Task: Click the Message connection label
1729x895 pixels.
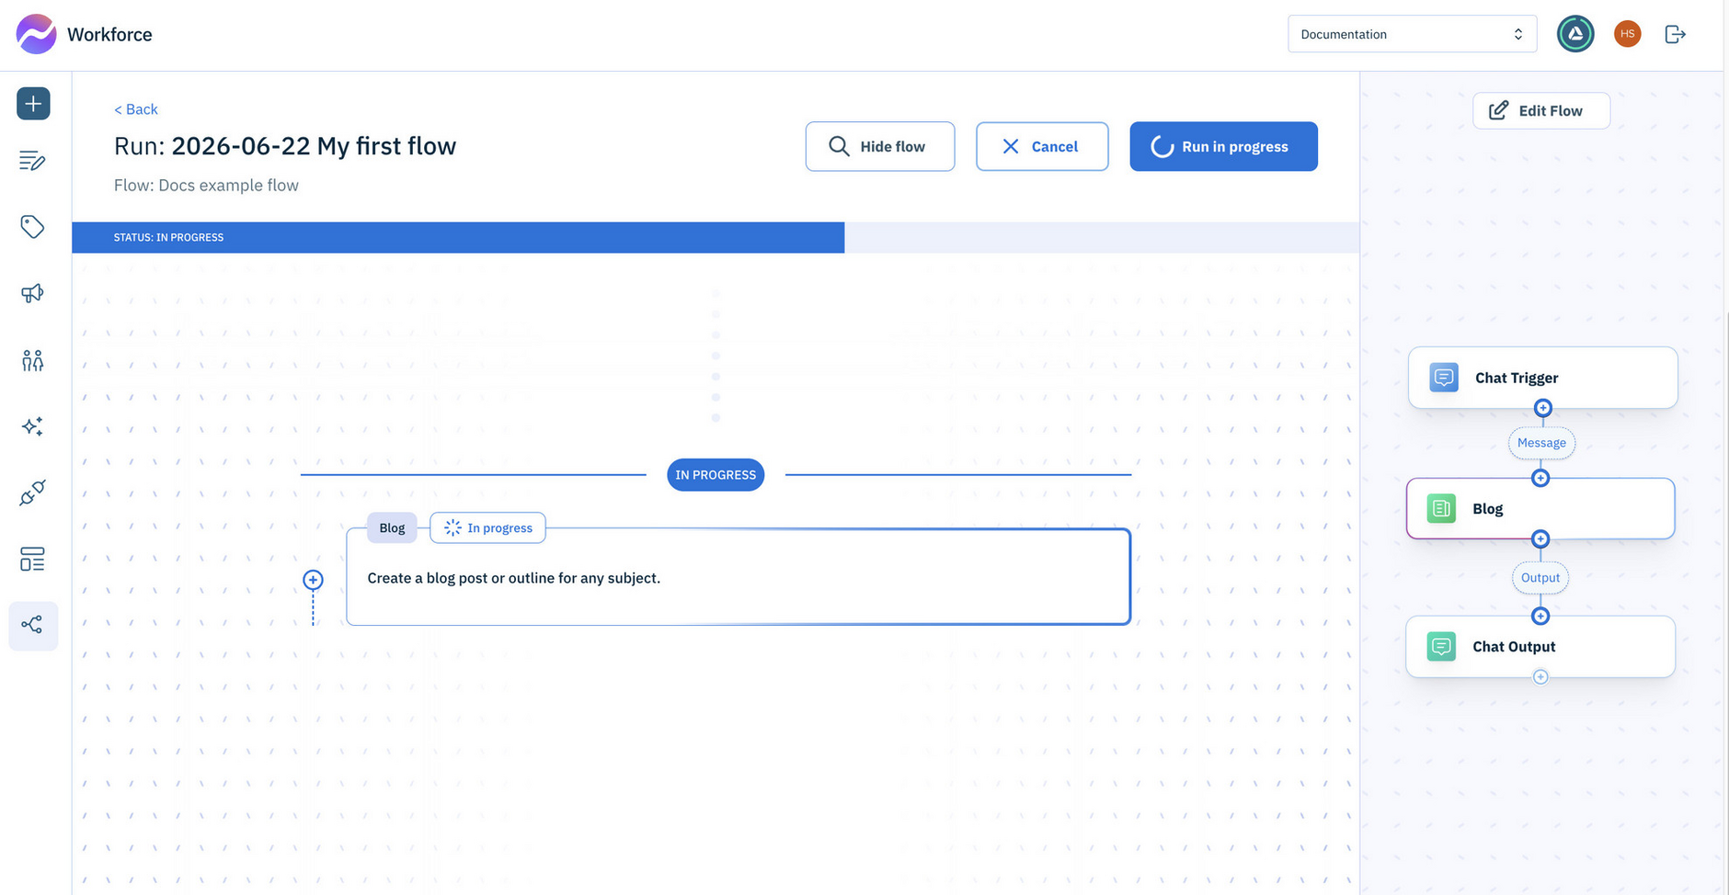Action: coord(1541,443)
